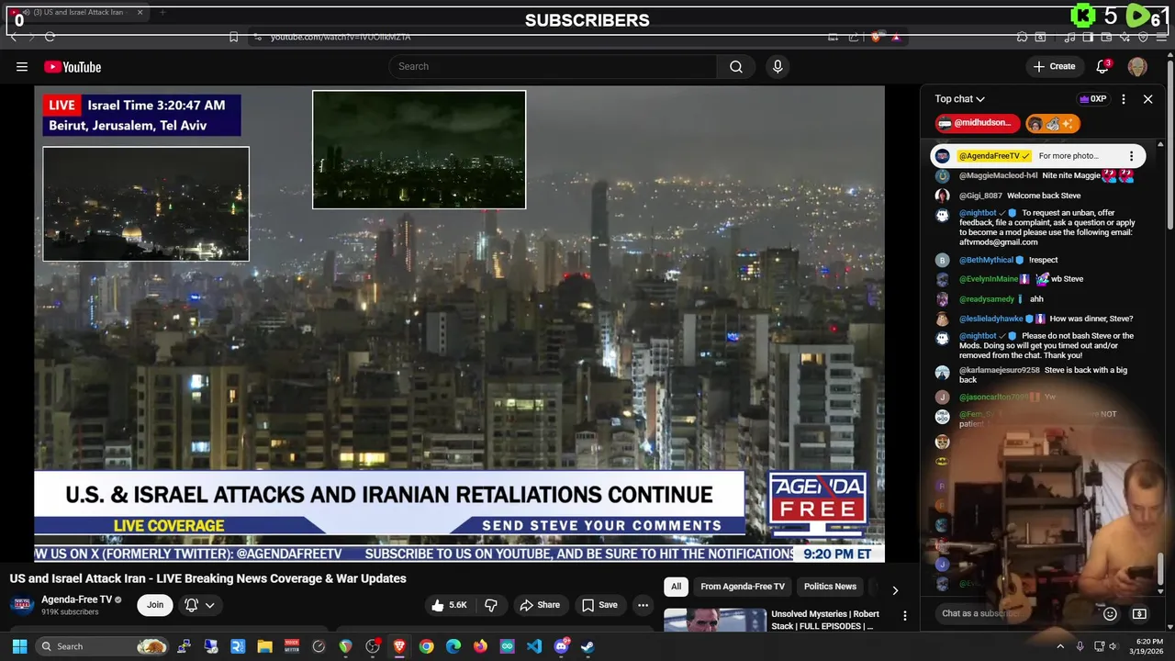The height and width of the screenshot is (661, 1175).
Task: Open Unsolved Mysteries Robert Stack video thumbnail
Action: (x=715, y=621)
